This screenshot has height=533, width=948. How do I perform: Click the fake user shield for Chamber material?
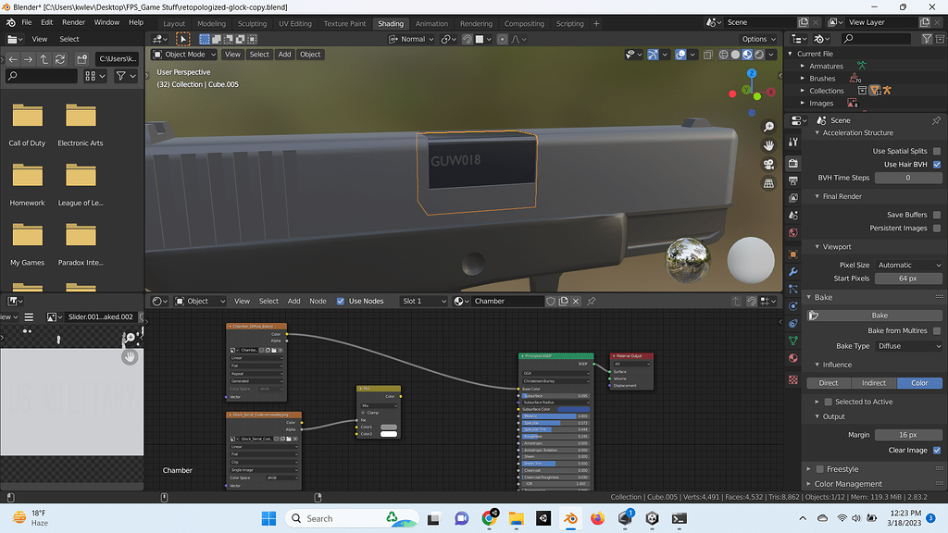[551, 301]
